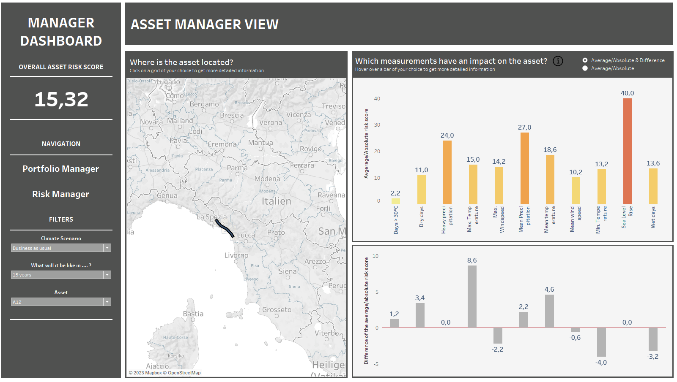
Task: Click the 8,6 gray difference bar
Action: click(x=472, y=296)
